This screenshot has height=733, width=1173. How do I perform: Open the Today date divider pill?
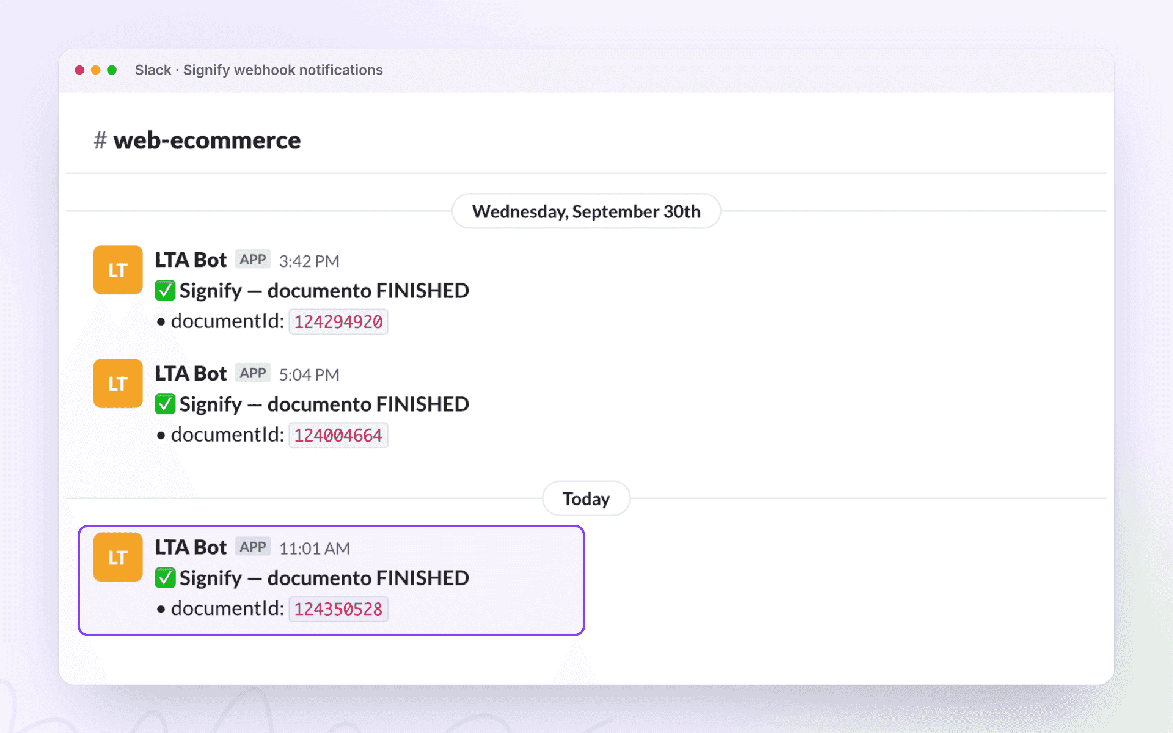586,498
